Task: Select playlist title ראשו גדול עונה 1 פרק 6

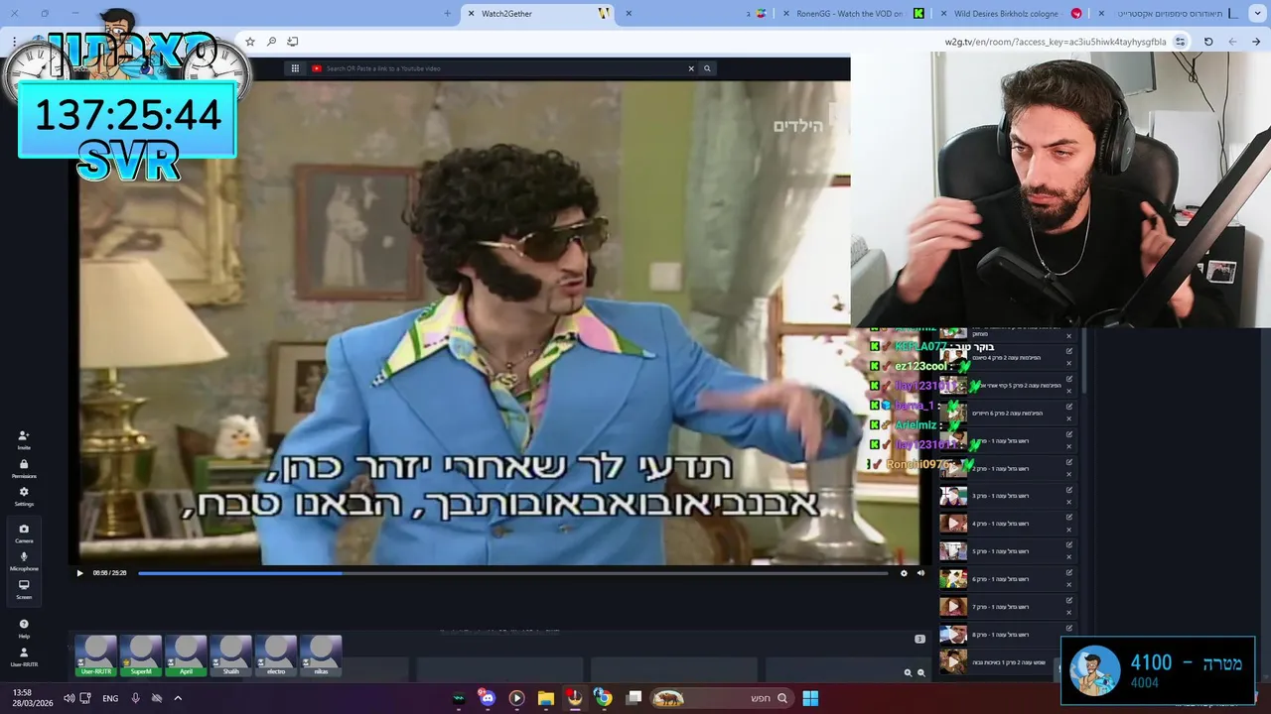Action: tap(1000, 579)
